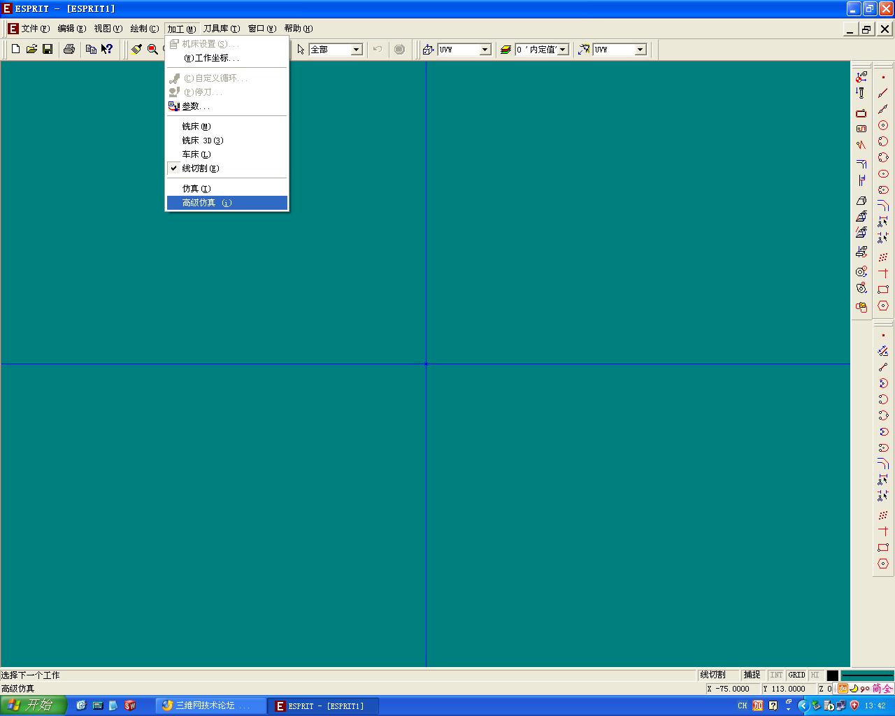Viewport: 895px width, 716px height.
Task: Click the system clock showing 13:42
Action: pos(875,706)
